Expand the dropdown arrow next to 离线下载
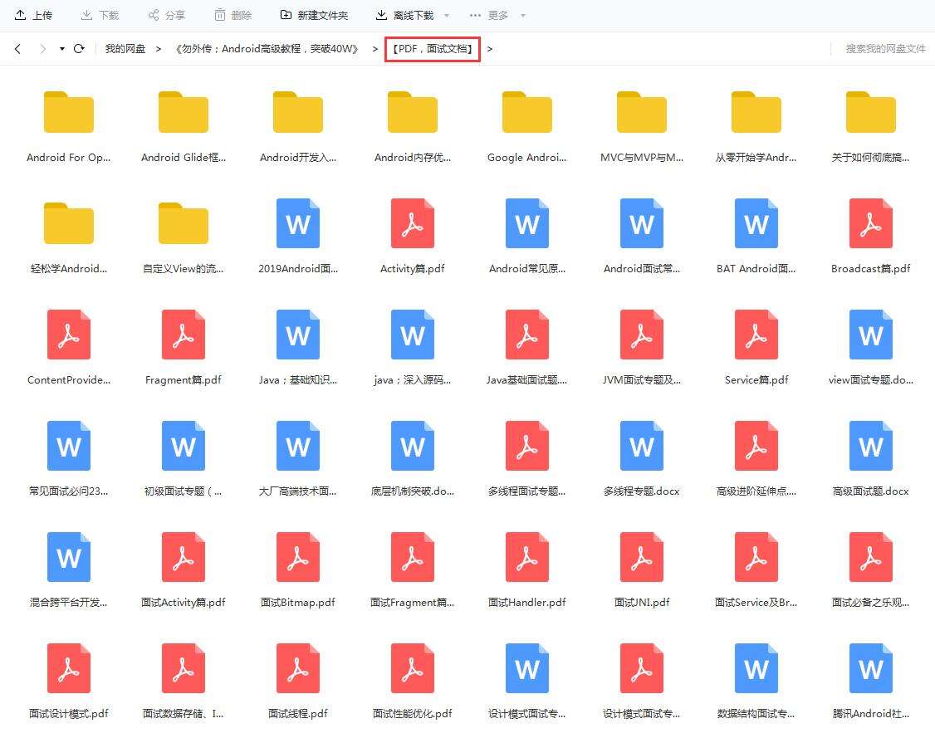Viewport: 935px width, 738px height. pyautogui.click(x=446, y=15)
